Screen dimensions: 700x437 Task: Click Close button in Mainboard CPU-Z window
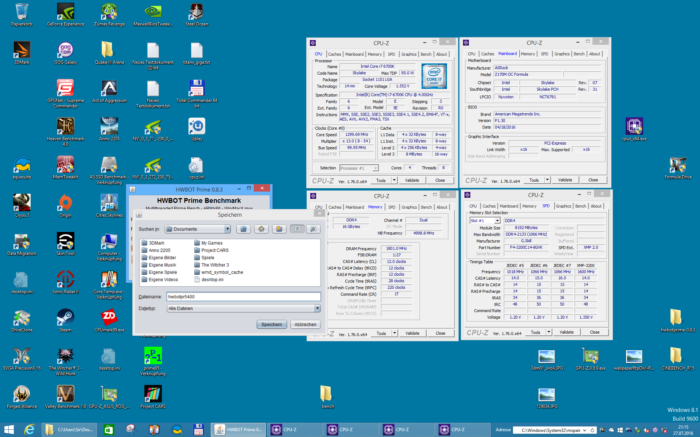point(593,180)
